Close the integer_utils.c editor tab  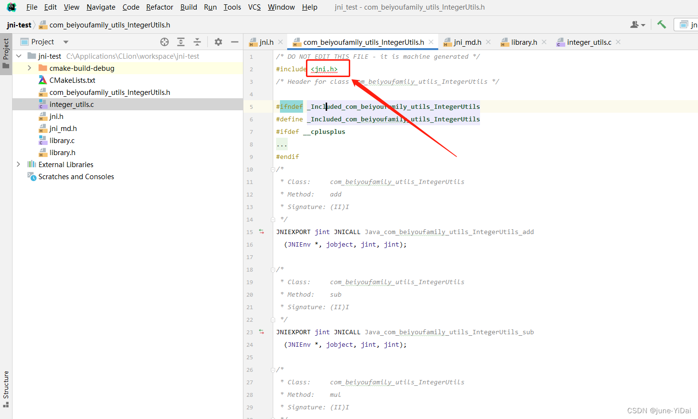(x=618, y=42)
